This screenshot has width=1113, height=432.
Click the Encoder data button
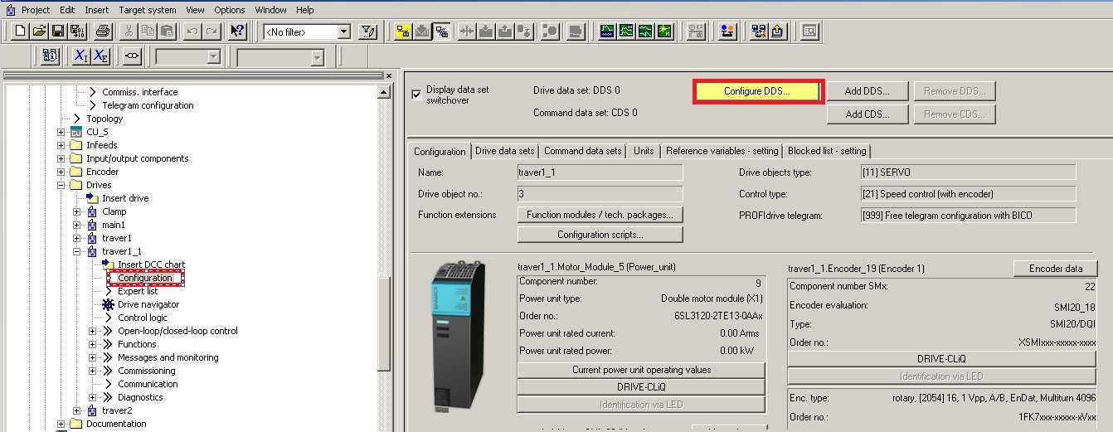point(1055,269)
